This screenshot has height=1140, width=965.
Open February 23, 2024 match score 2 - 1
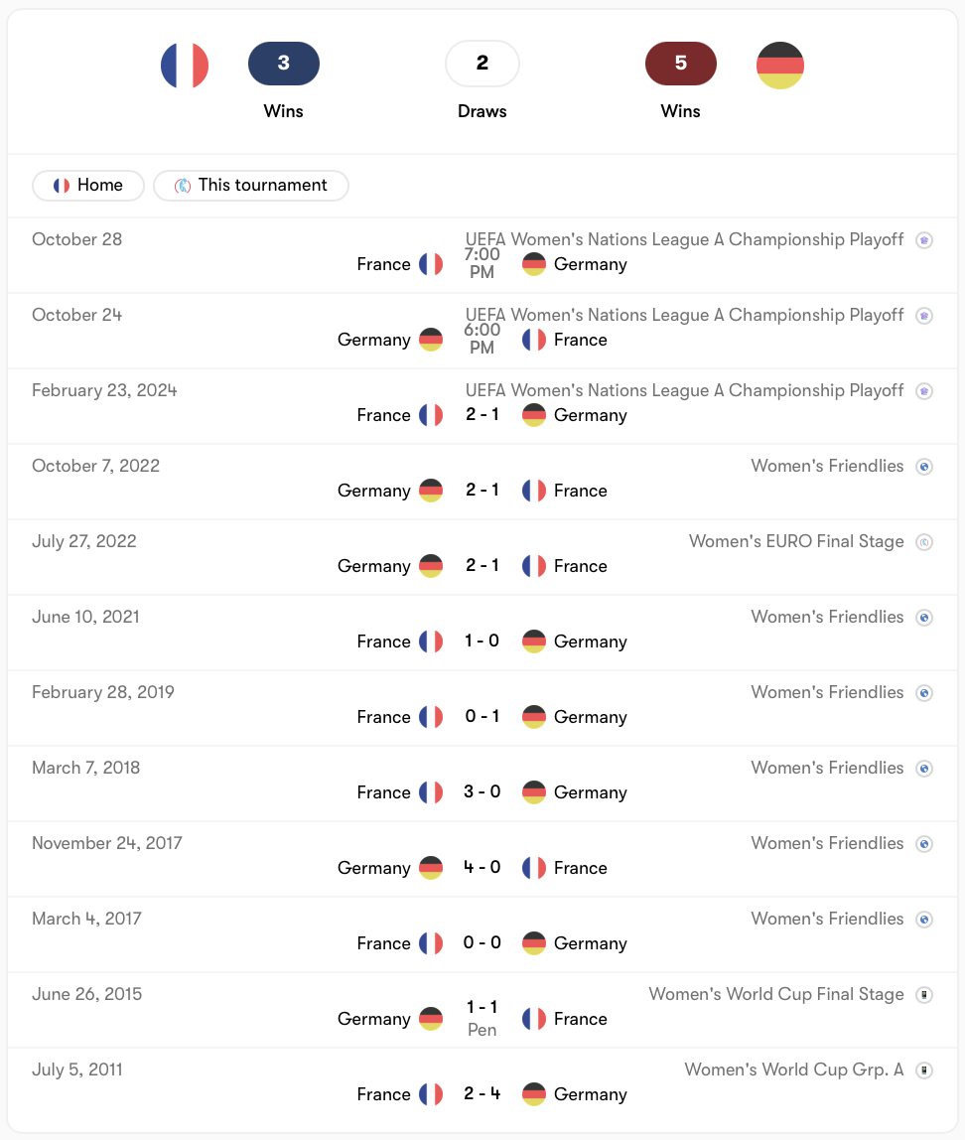(x=482, y=414)
